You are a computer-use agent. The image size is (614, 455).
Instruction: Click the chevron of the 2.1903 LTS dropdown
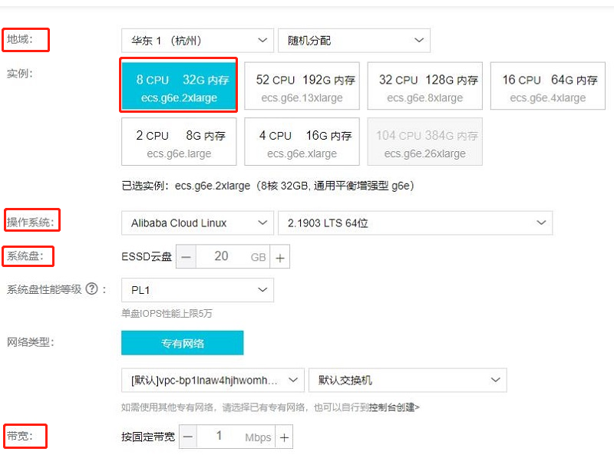(x=541, y=223)
